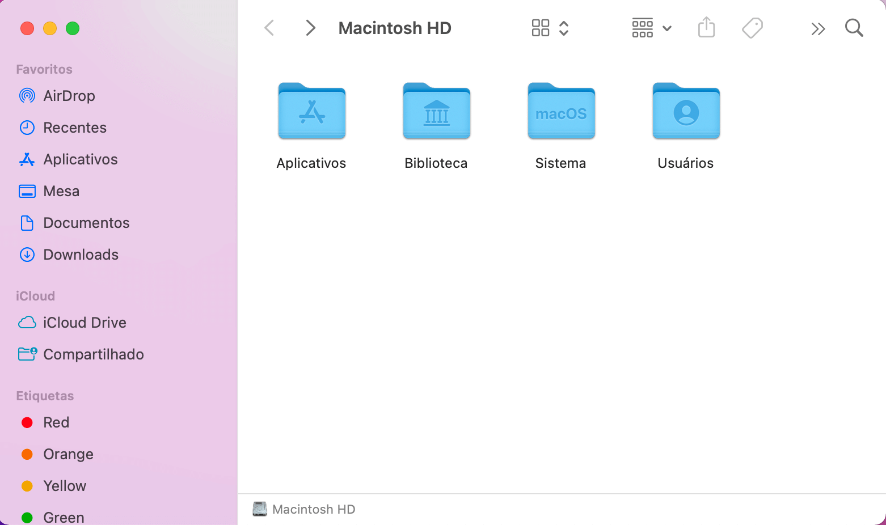This screenshot has width=886, height=525.
Task: Open the Sistema macOS folder
Action: pos(561,112)
